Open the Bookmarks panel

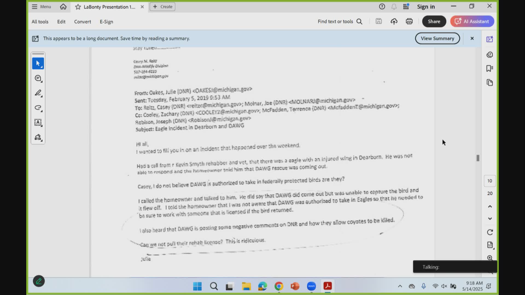click(x=489, y=68)
